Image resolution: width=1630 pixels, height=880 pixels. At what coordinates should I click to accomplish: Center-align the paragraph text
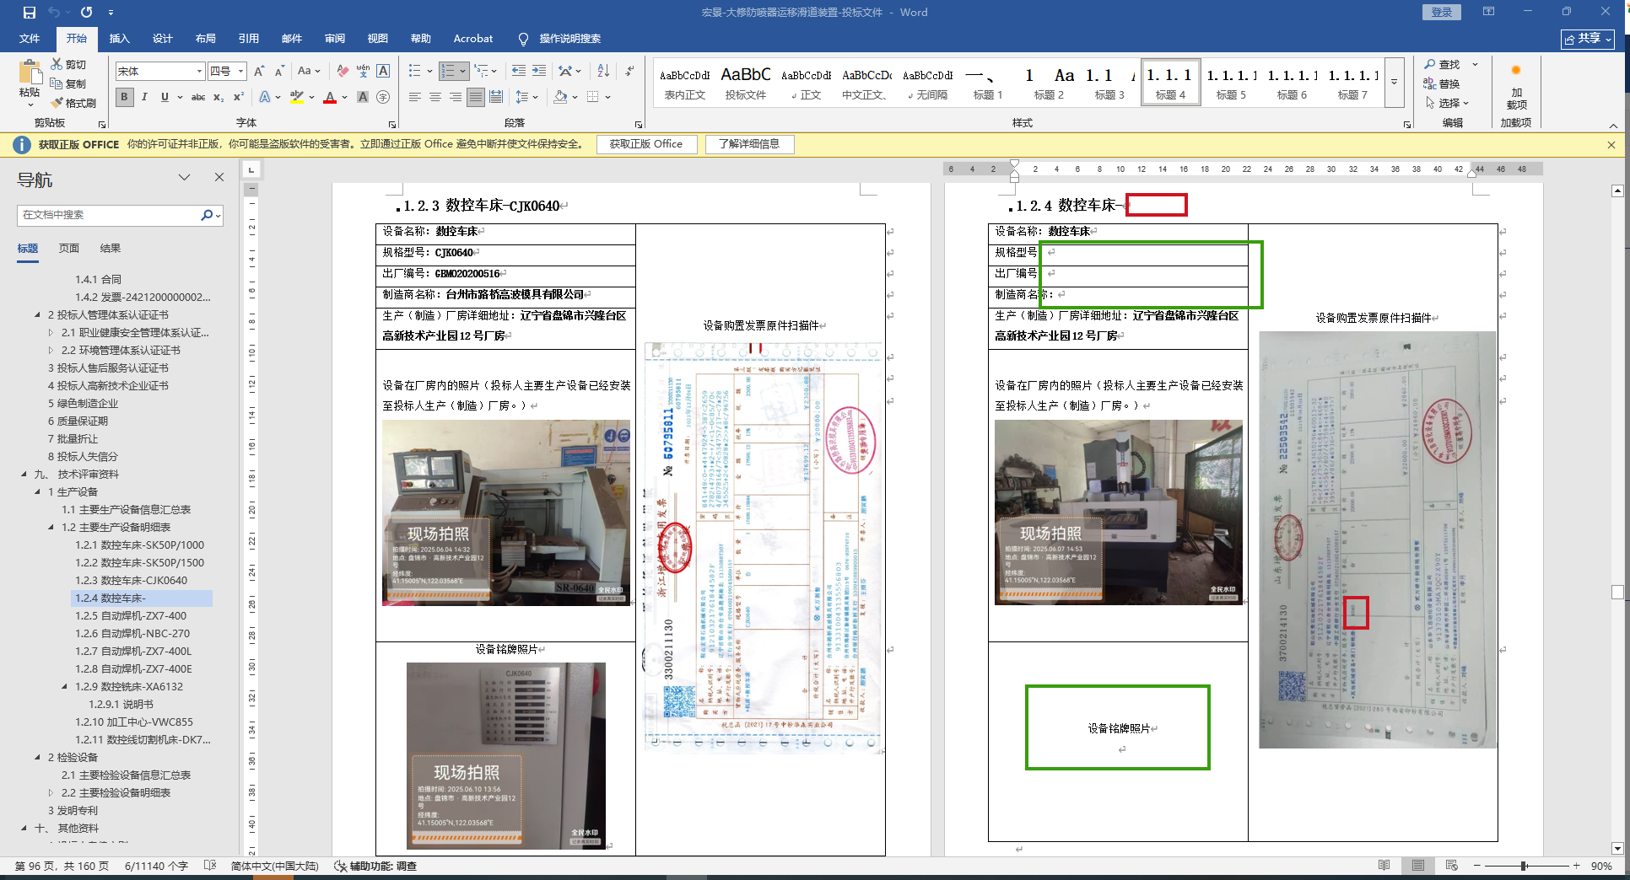point(435,98)
